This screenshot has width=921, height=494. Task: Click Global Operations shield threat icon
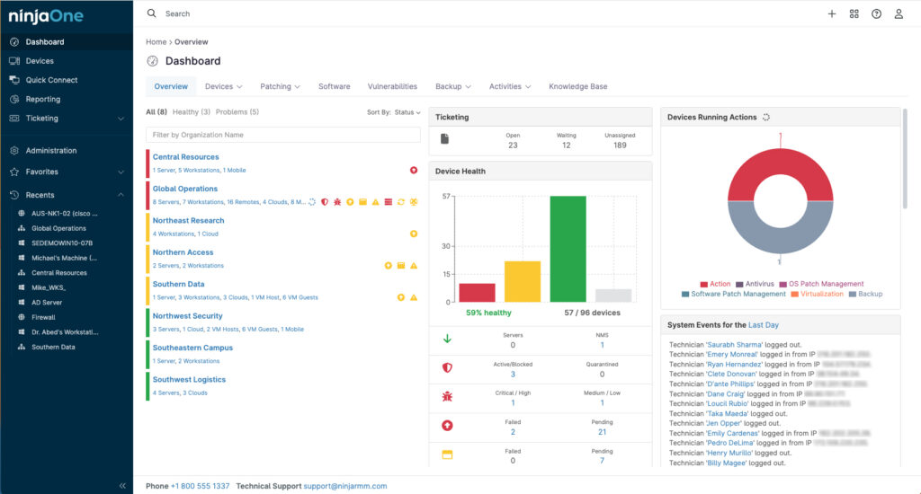coord(325,202)
